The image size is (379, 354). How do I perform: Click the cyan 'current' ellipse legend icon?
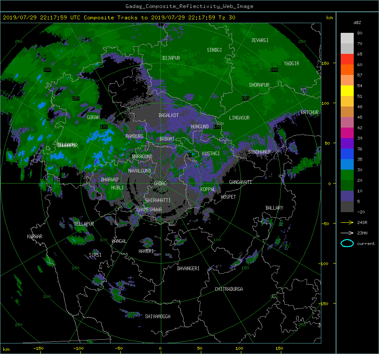click(347, 243)
